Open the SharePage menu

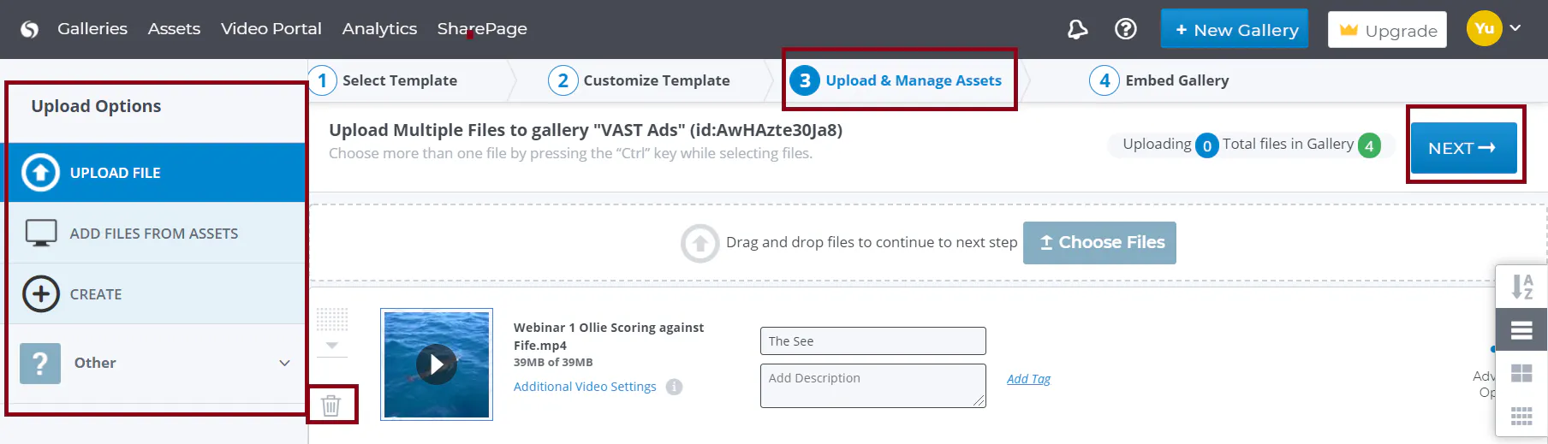tap(482, 29)
